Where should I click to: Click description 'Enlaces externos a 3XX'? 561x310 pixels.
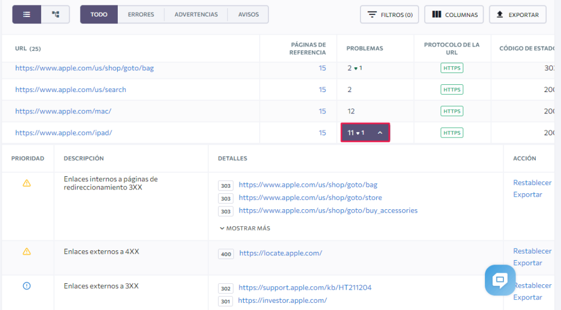coord(101,286)
